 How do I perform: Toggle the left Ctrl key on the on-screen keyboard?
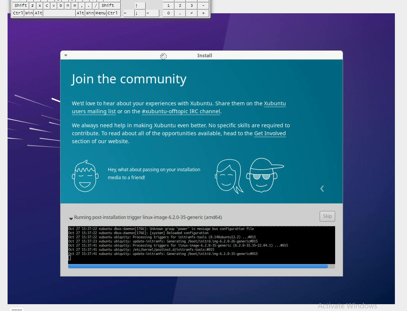[18, 13]
